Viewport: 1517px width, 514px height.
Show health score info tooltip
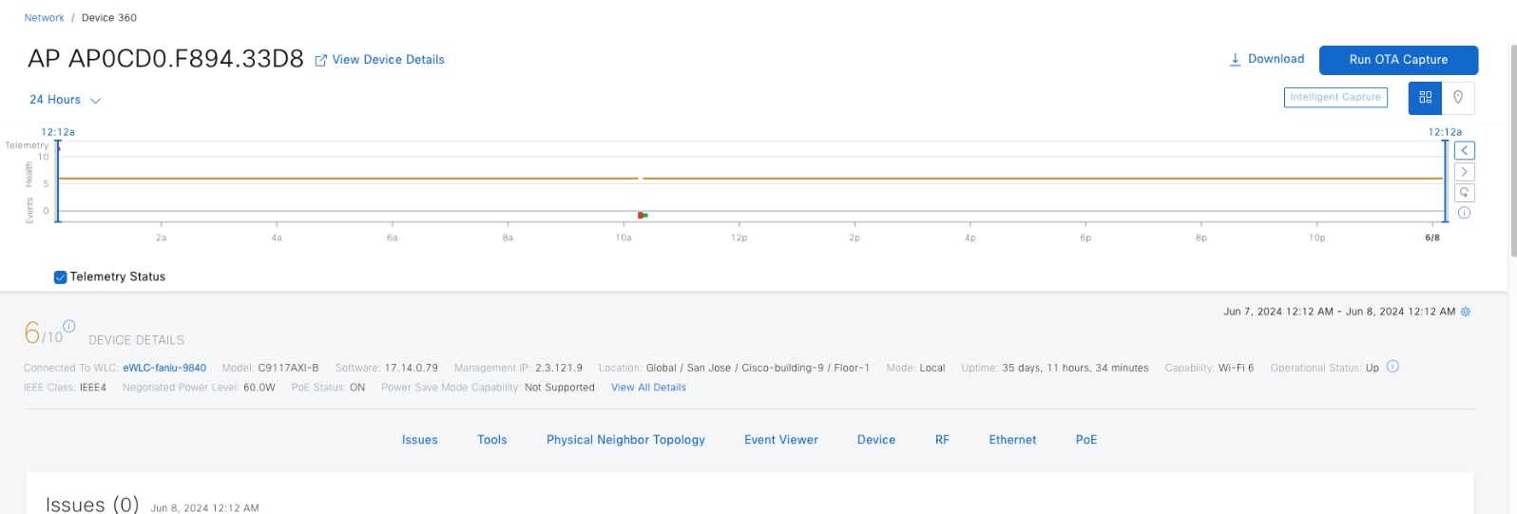68,326
